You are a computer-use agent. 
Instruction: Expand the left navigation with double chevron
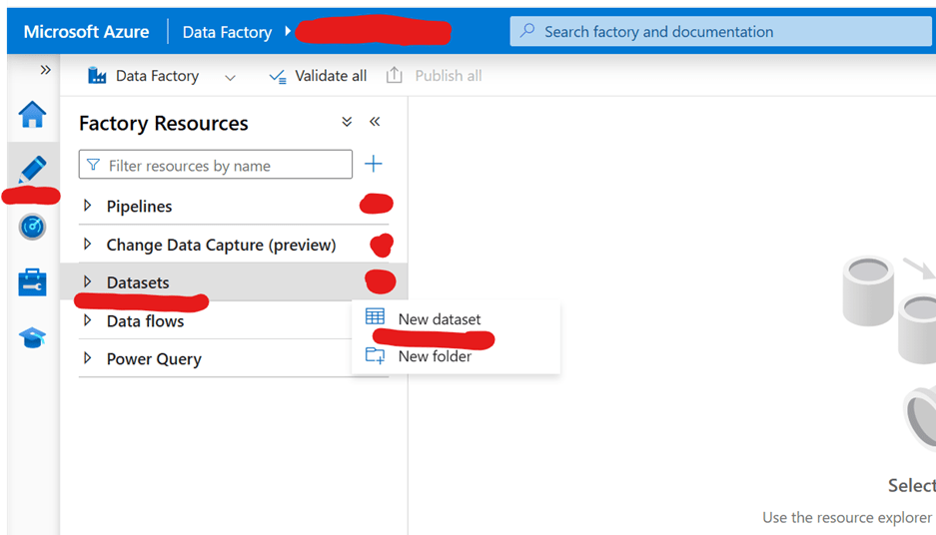(x=45, y=70)
